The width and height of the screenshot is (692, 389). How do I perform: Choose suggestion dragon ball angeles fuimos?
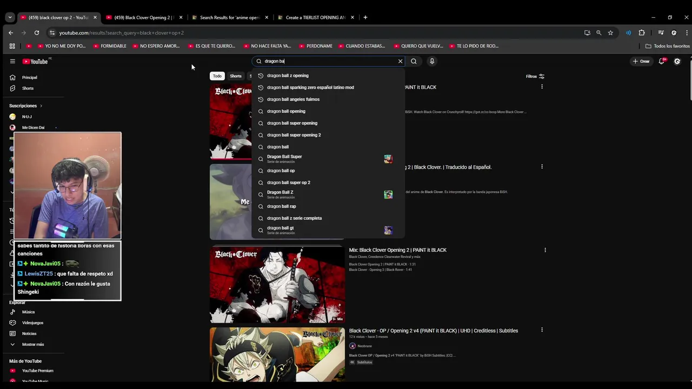pyautogui.click(x=328, y=99)
